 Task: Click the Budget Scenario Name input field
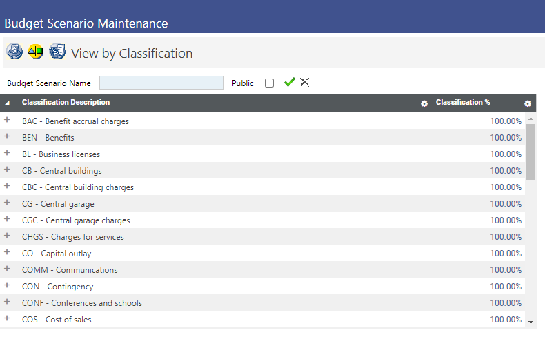click(x=161, y=83)
